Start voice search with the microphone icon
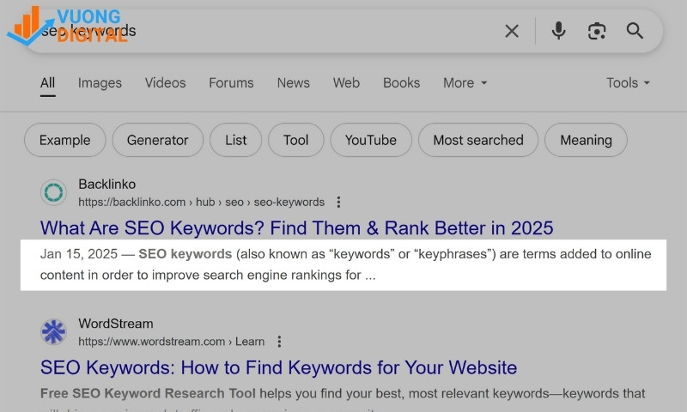Screen dimensions: 687x412 pos(558,32)
